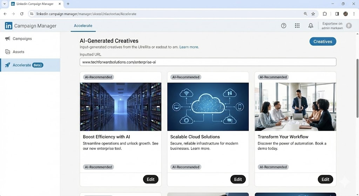Screen dimensions: 359x196
Task: Go back with browser back arrow
Action: 5,14
